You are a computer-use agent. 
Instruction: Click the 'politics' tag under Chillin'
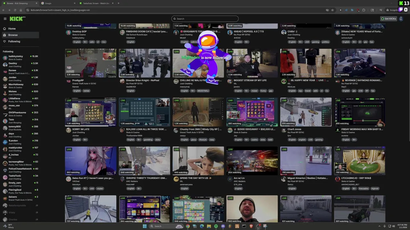pos(325,42)
